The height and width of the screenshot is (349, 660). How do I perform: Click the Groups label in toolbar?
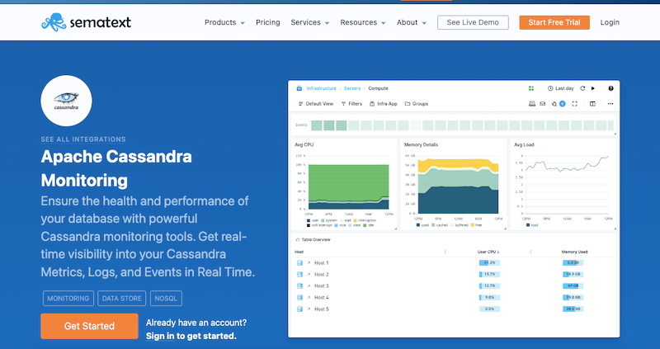(420, 104)
